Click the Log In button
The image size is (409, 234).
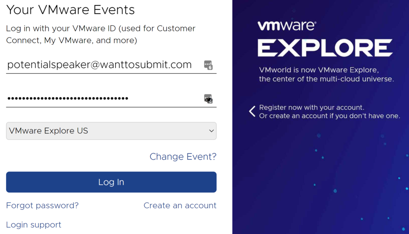111,182
